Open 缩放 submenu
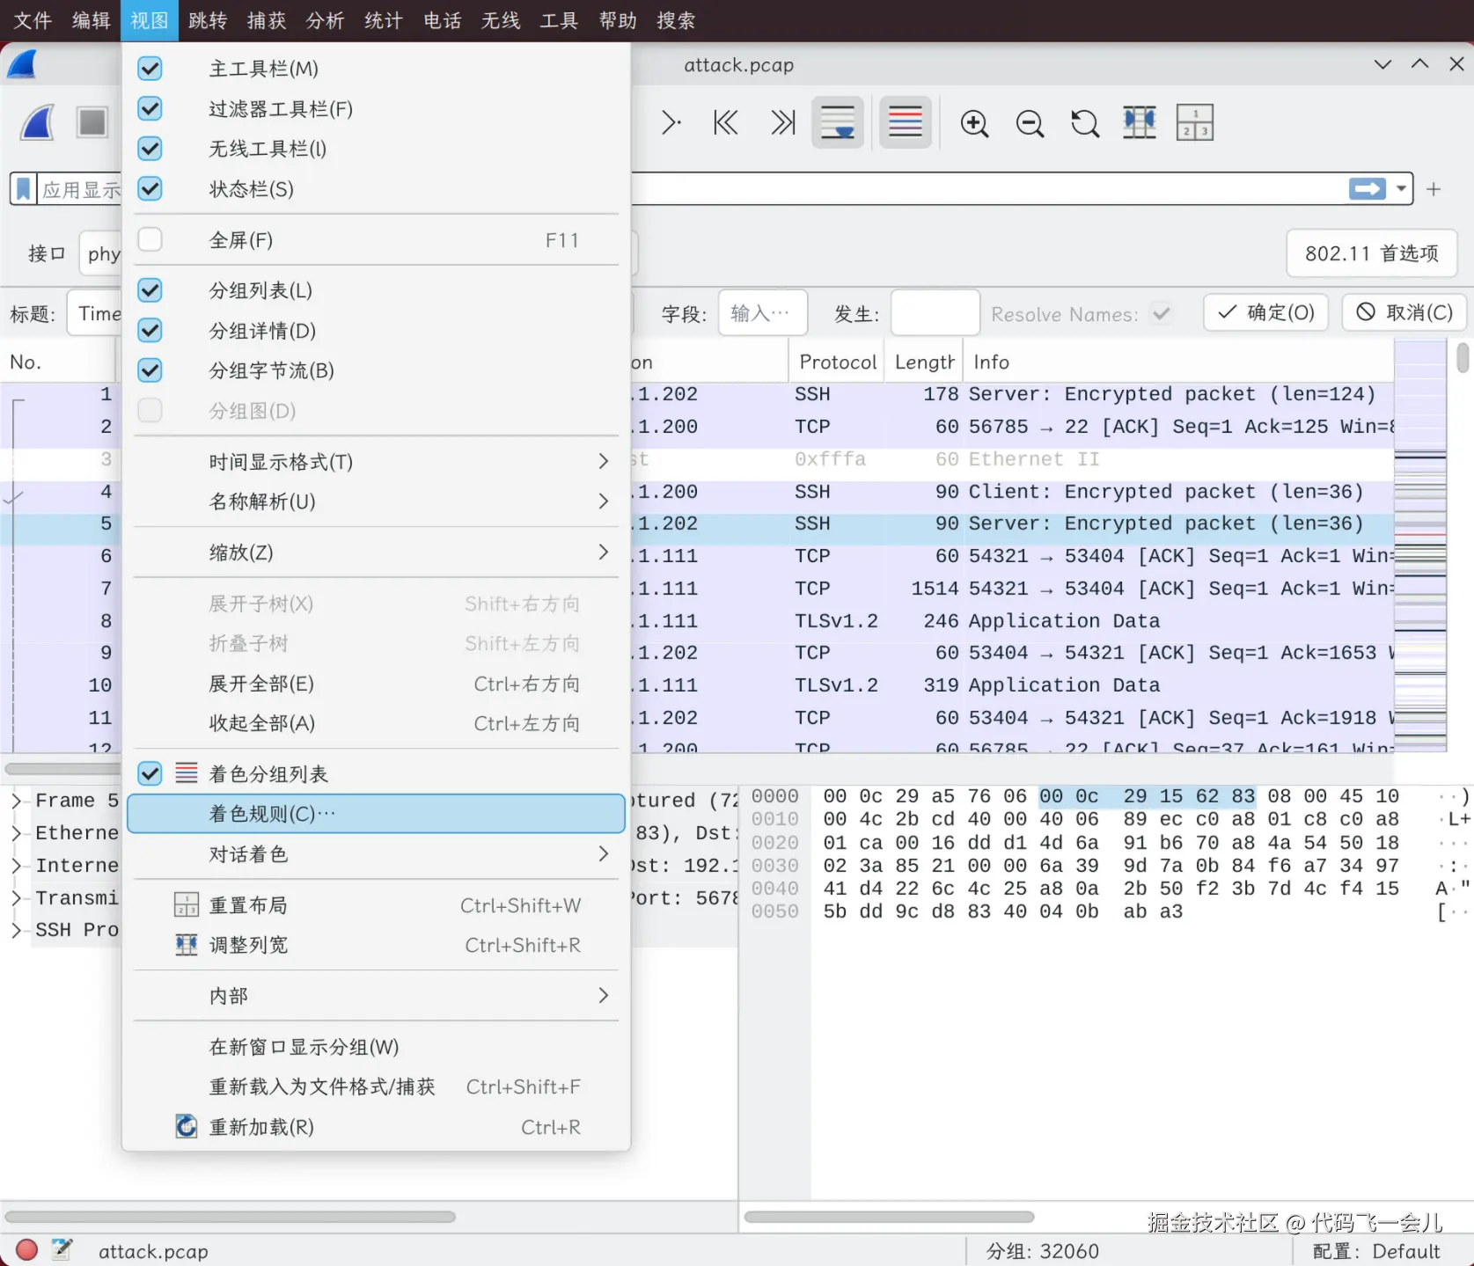Screen dimensions: 1474x1266 pyautogui.click(x=376, y=553)
